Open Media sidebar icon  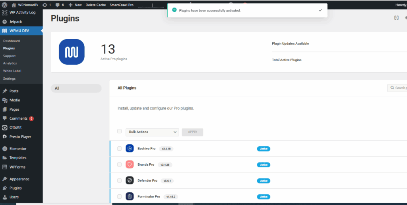5,100
